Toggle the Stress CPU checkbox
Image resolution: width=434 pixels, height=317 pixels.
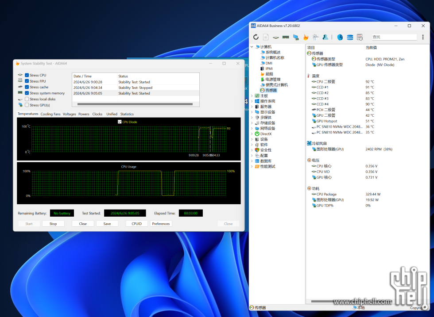27,75
